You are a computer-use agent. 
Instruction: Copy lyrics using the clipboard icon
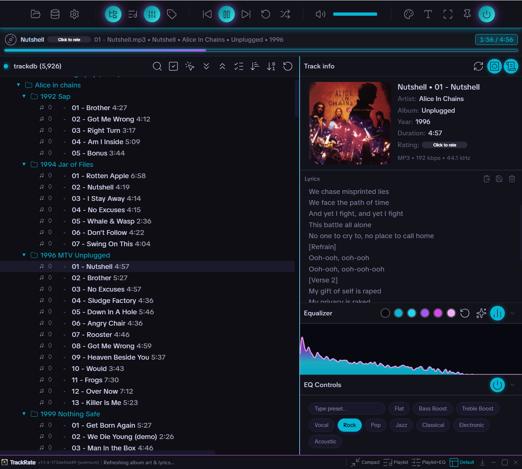click(x=487, y=179)
